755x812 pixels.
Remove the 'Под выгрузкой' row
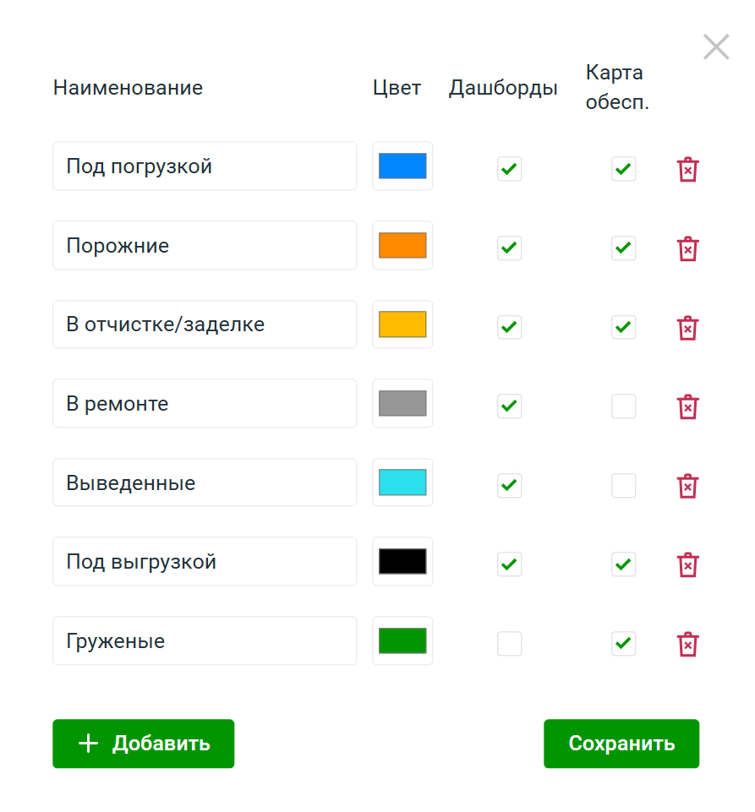click(x=688, y=564)
